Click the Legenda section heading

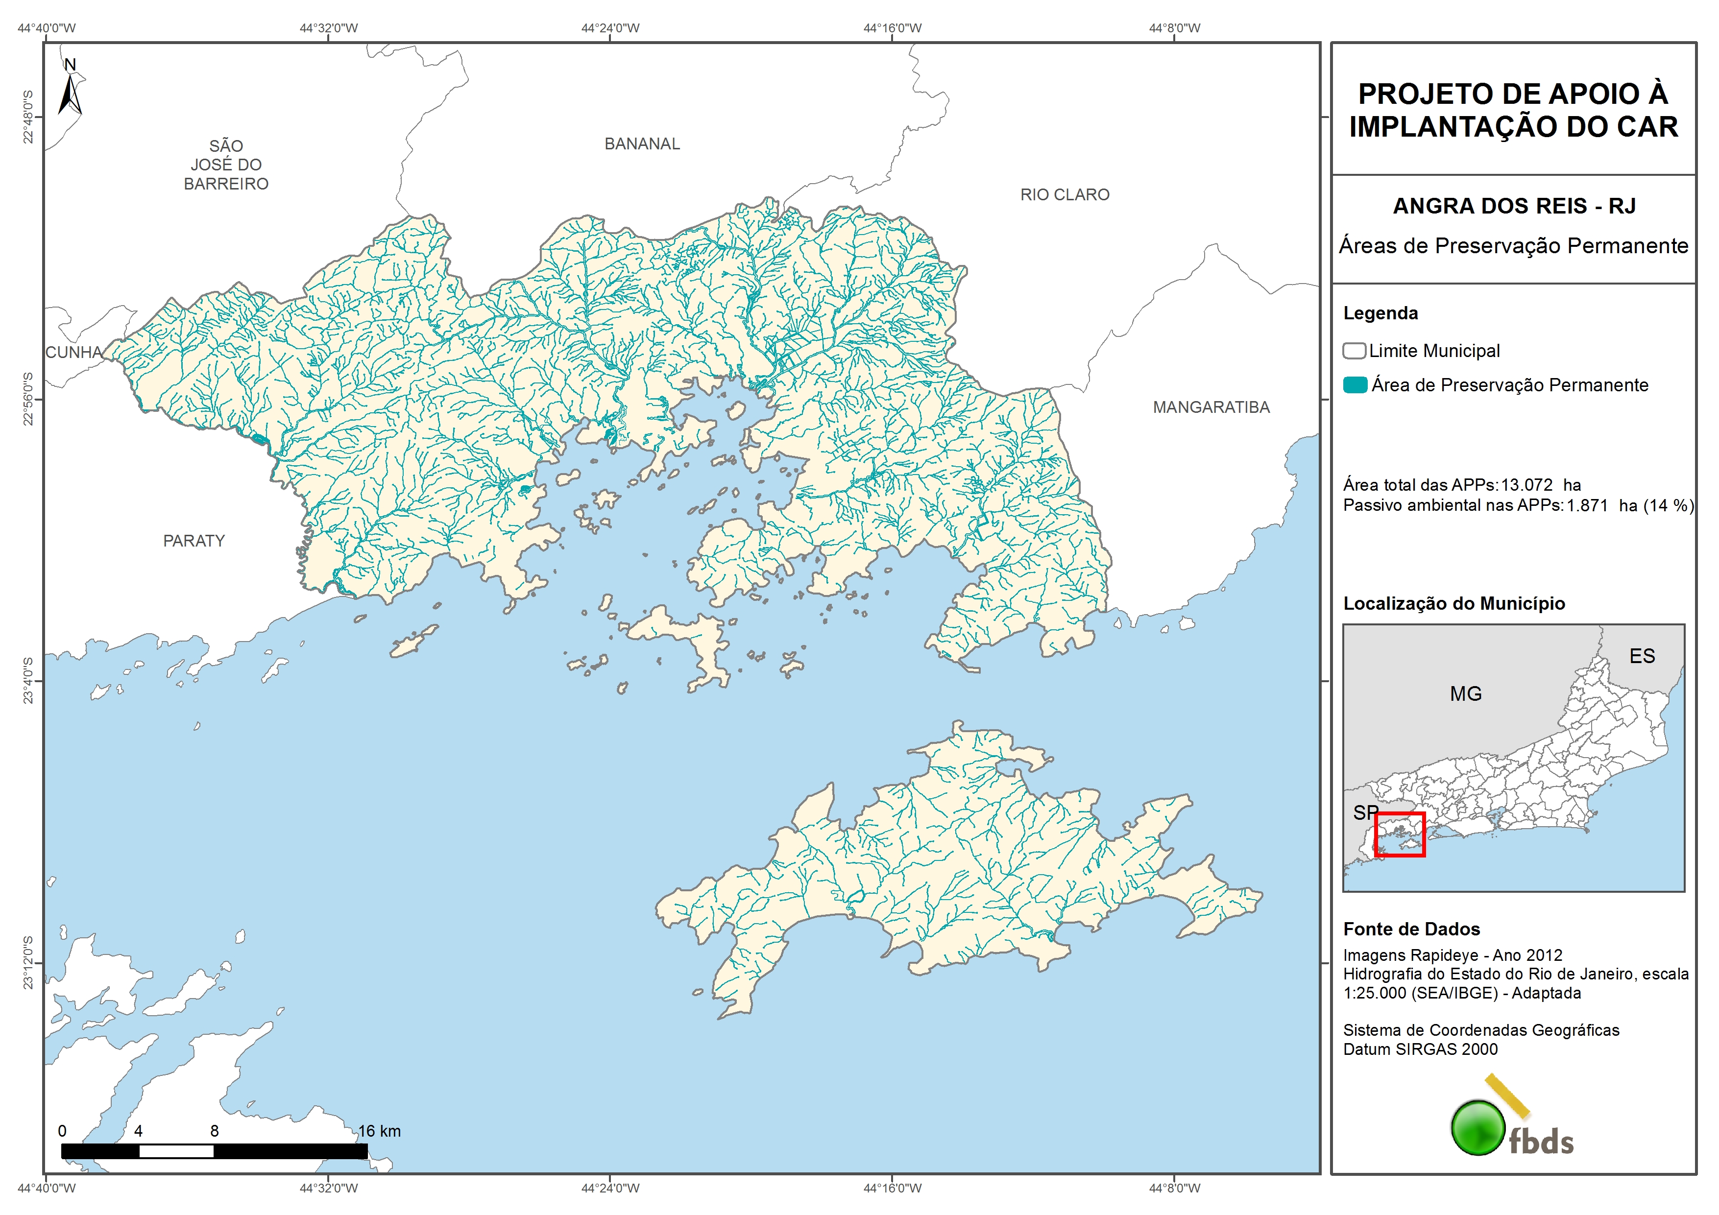(x=1380, y=314)
